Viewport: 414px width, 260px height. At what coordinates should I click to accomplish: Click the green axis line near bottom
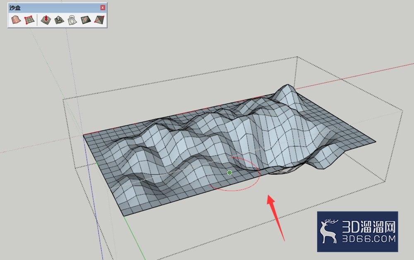tap(135, 238)
